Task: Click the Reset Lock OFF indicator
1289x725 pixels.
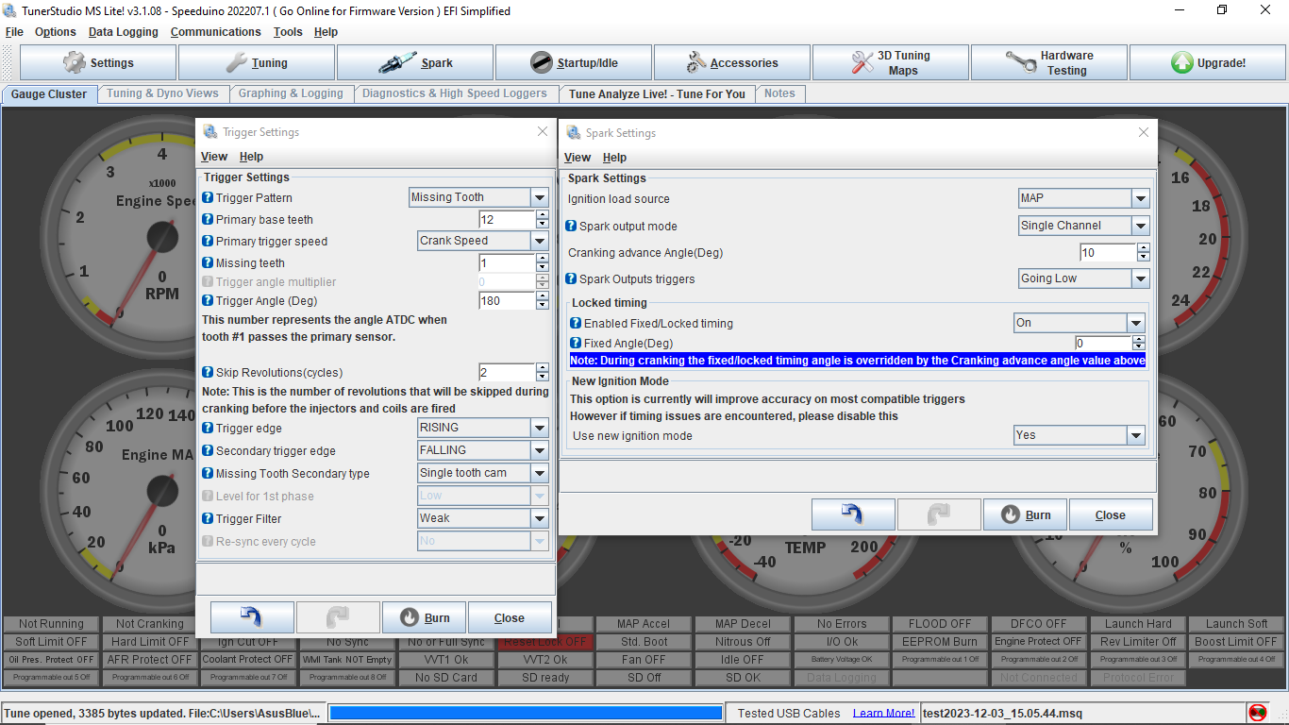Action: [x=545, y=642]
